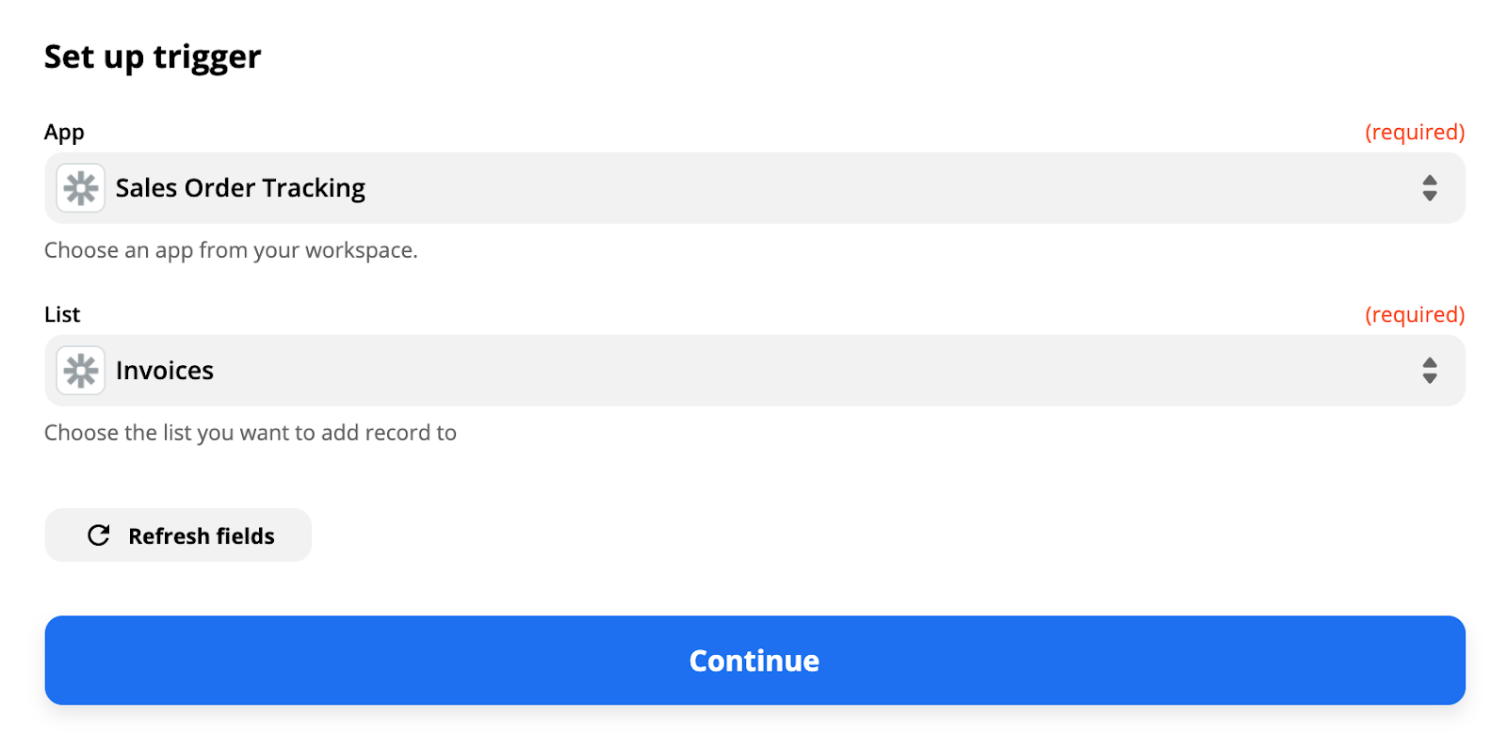The width and height of the screenshot is (1507, 748).
Task: Open the Sales Order Tracking app dropdown
Action: pyautogui.click(x=753, y=188)
